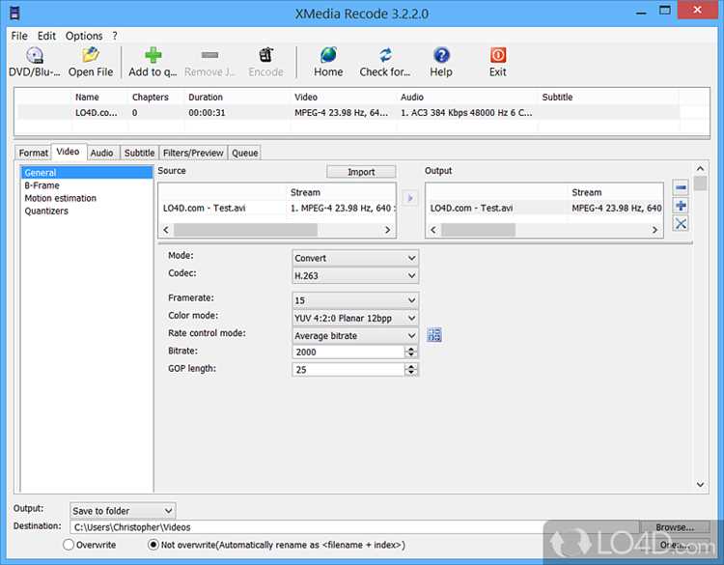Switch to the Format tab

pyautogui.click(x=33, y=153)
